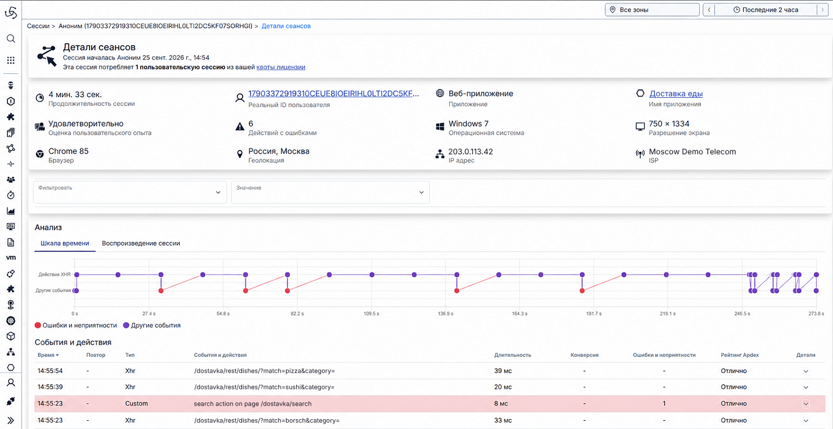Open the vm section in the sidebar
This screenshot has height=429, width=833.
[10, 257]
